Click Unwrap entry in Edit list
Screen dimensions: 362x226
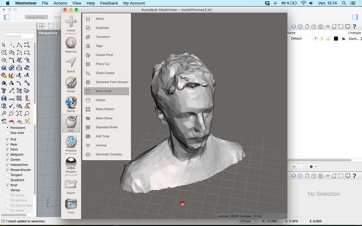pos(106,145)
